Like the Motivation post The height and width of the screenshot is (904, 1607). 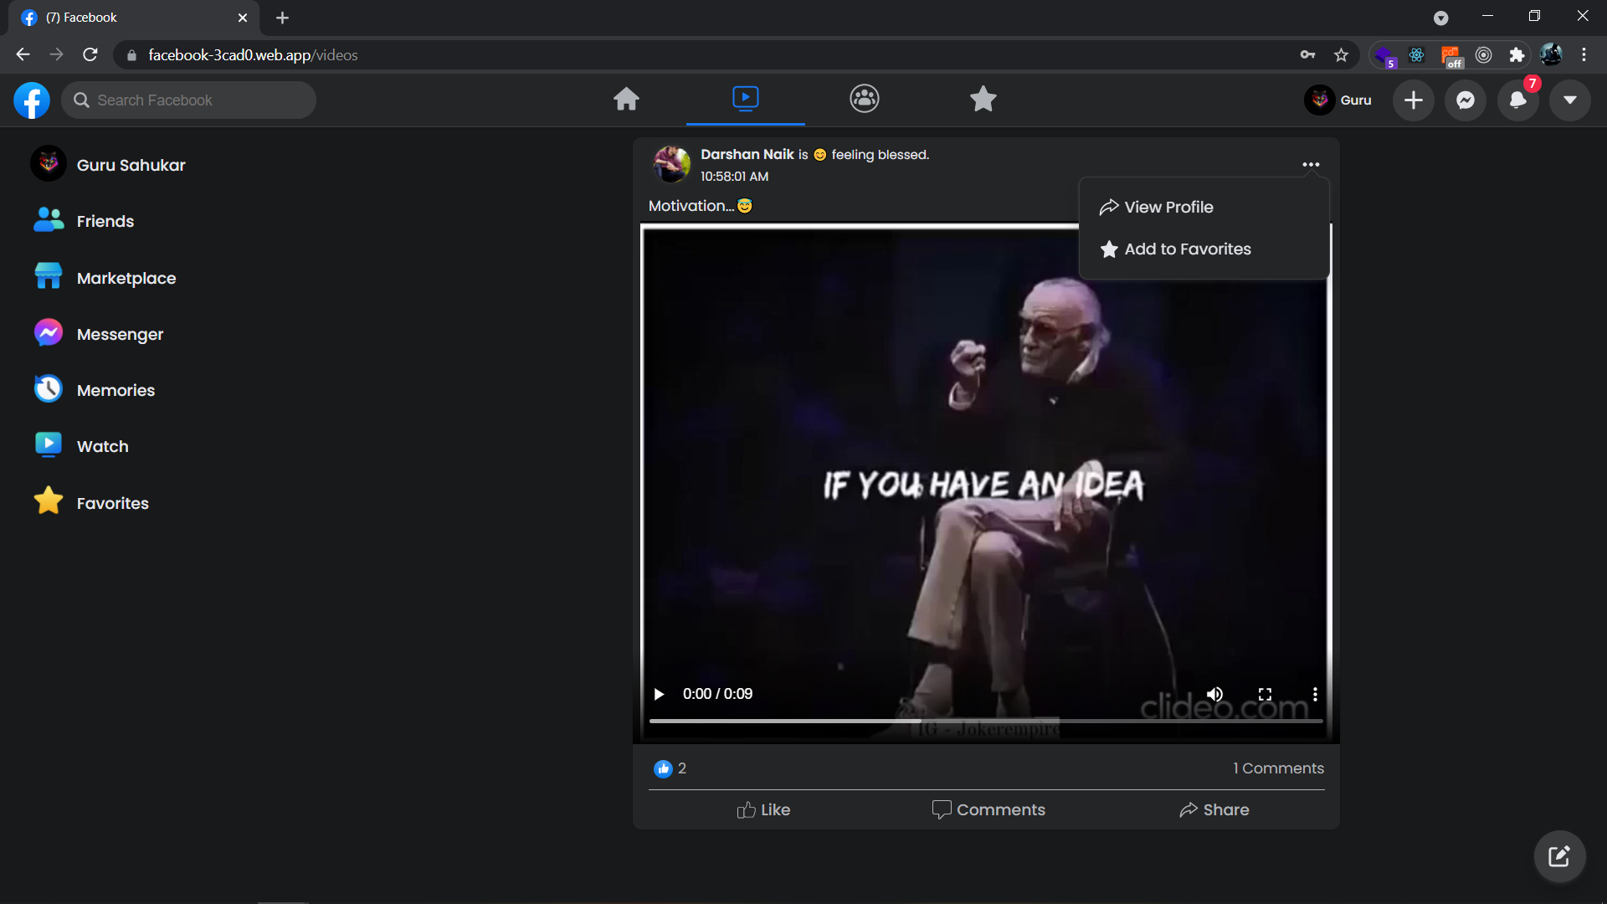[763, 809]
